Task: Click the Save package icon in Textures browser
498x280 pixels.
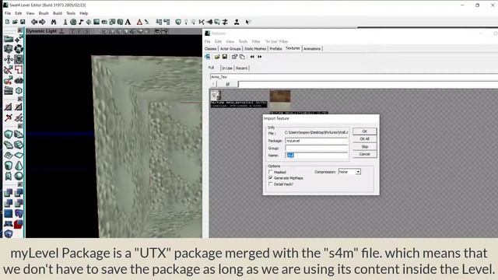Action: (225, 57)
